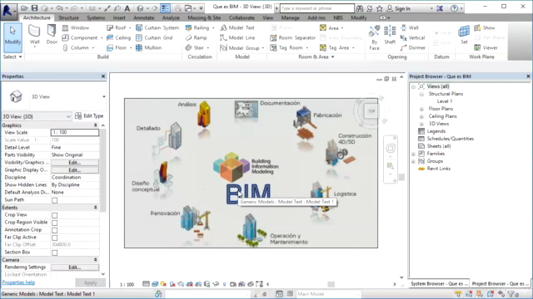Select Level 1 in Project Browser
Image resolution: width=533 pixels, height=299 pixels.
coord(444,101)
